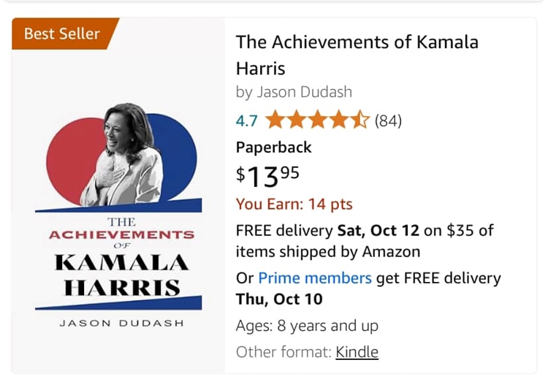The width and height of the screenshot is (548, 379).
Task: Click the "Ages: 8 years and up" text
Action: tap(307, 326)
